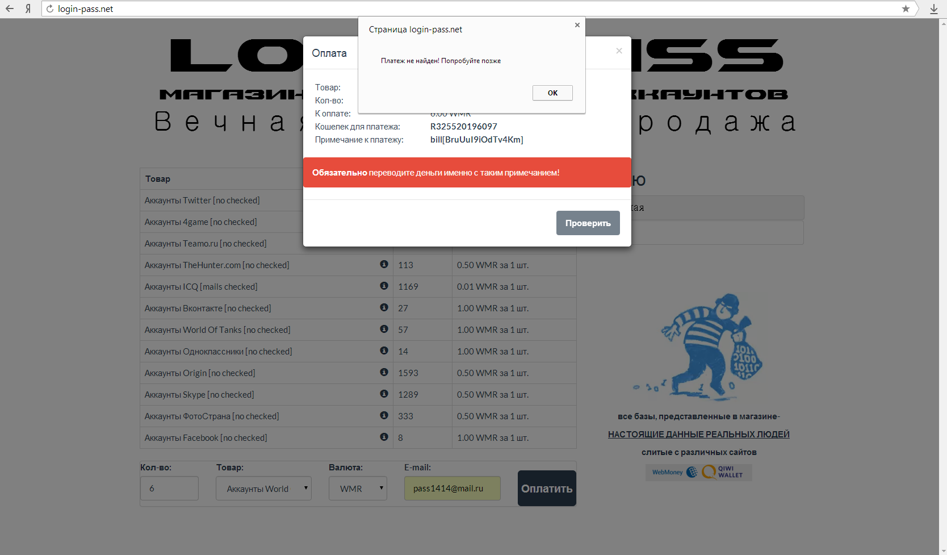
Task: Show info icon for the TheHunter.com row
Action: pos(384,264)
